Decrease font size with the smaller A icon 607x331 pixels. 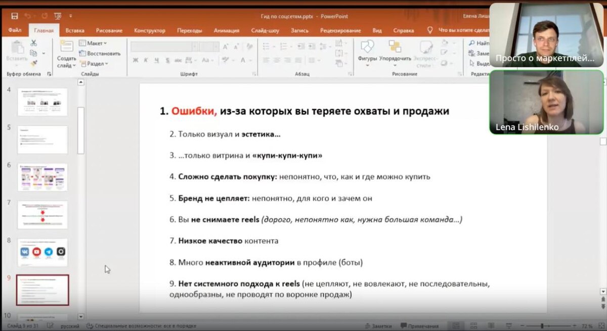point(236,47)
